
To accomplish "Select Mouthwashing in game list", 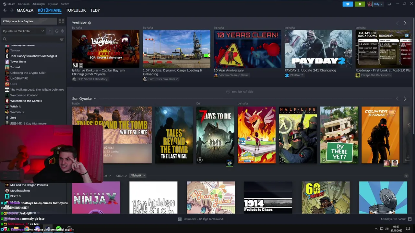I will point(20,191).
